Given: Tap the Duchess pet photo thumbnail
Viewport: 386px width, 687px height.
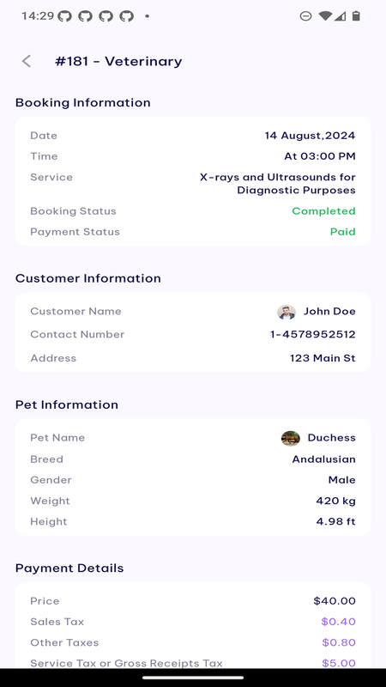Looking at the screenshot, I should [x=291, y=438].
